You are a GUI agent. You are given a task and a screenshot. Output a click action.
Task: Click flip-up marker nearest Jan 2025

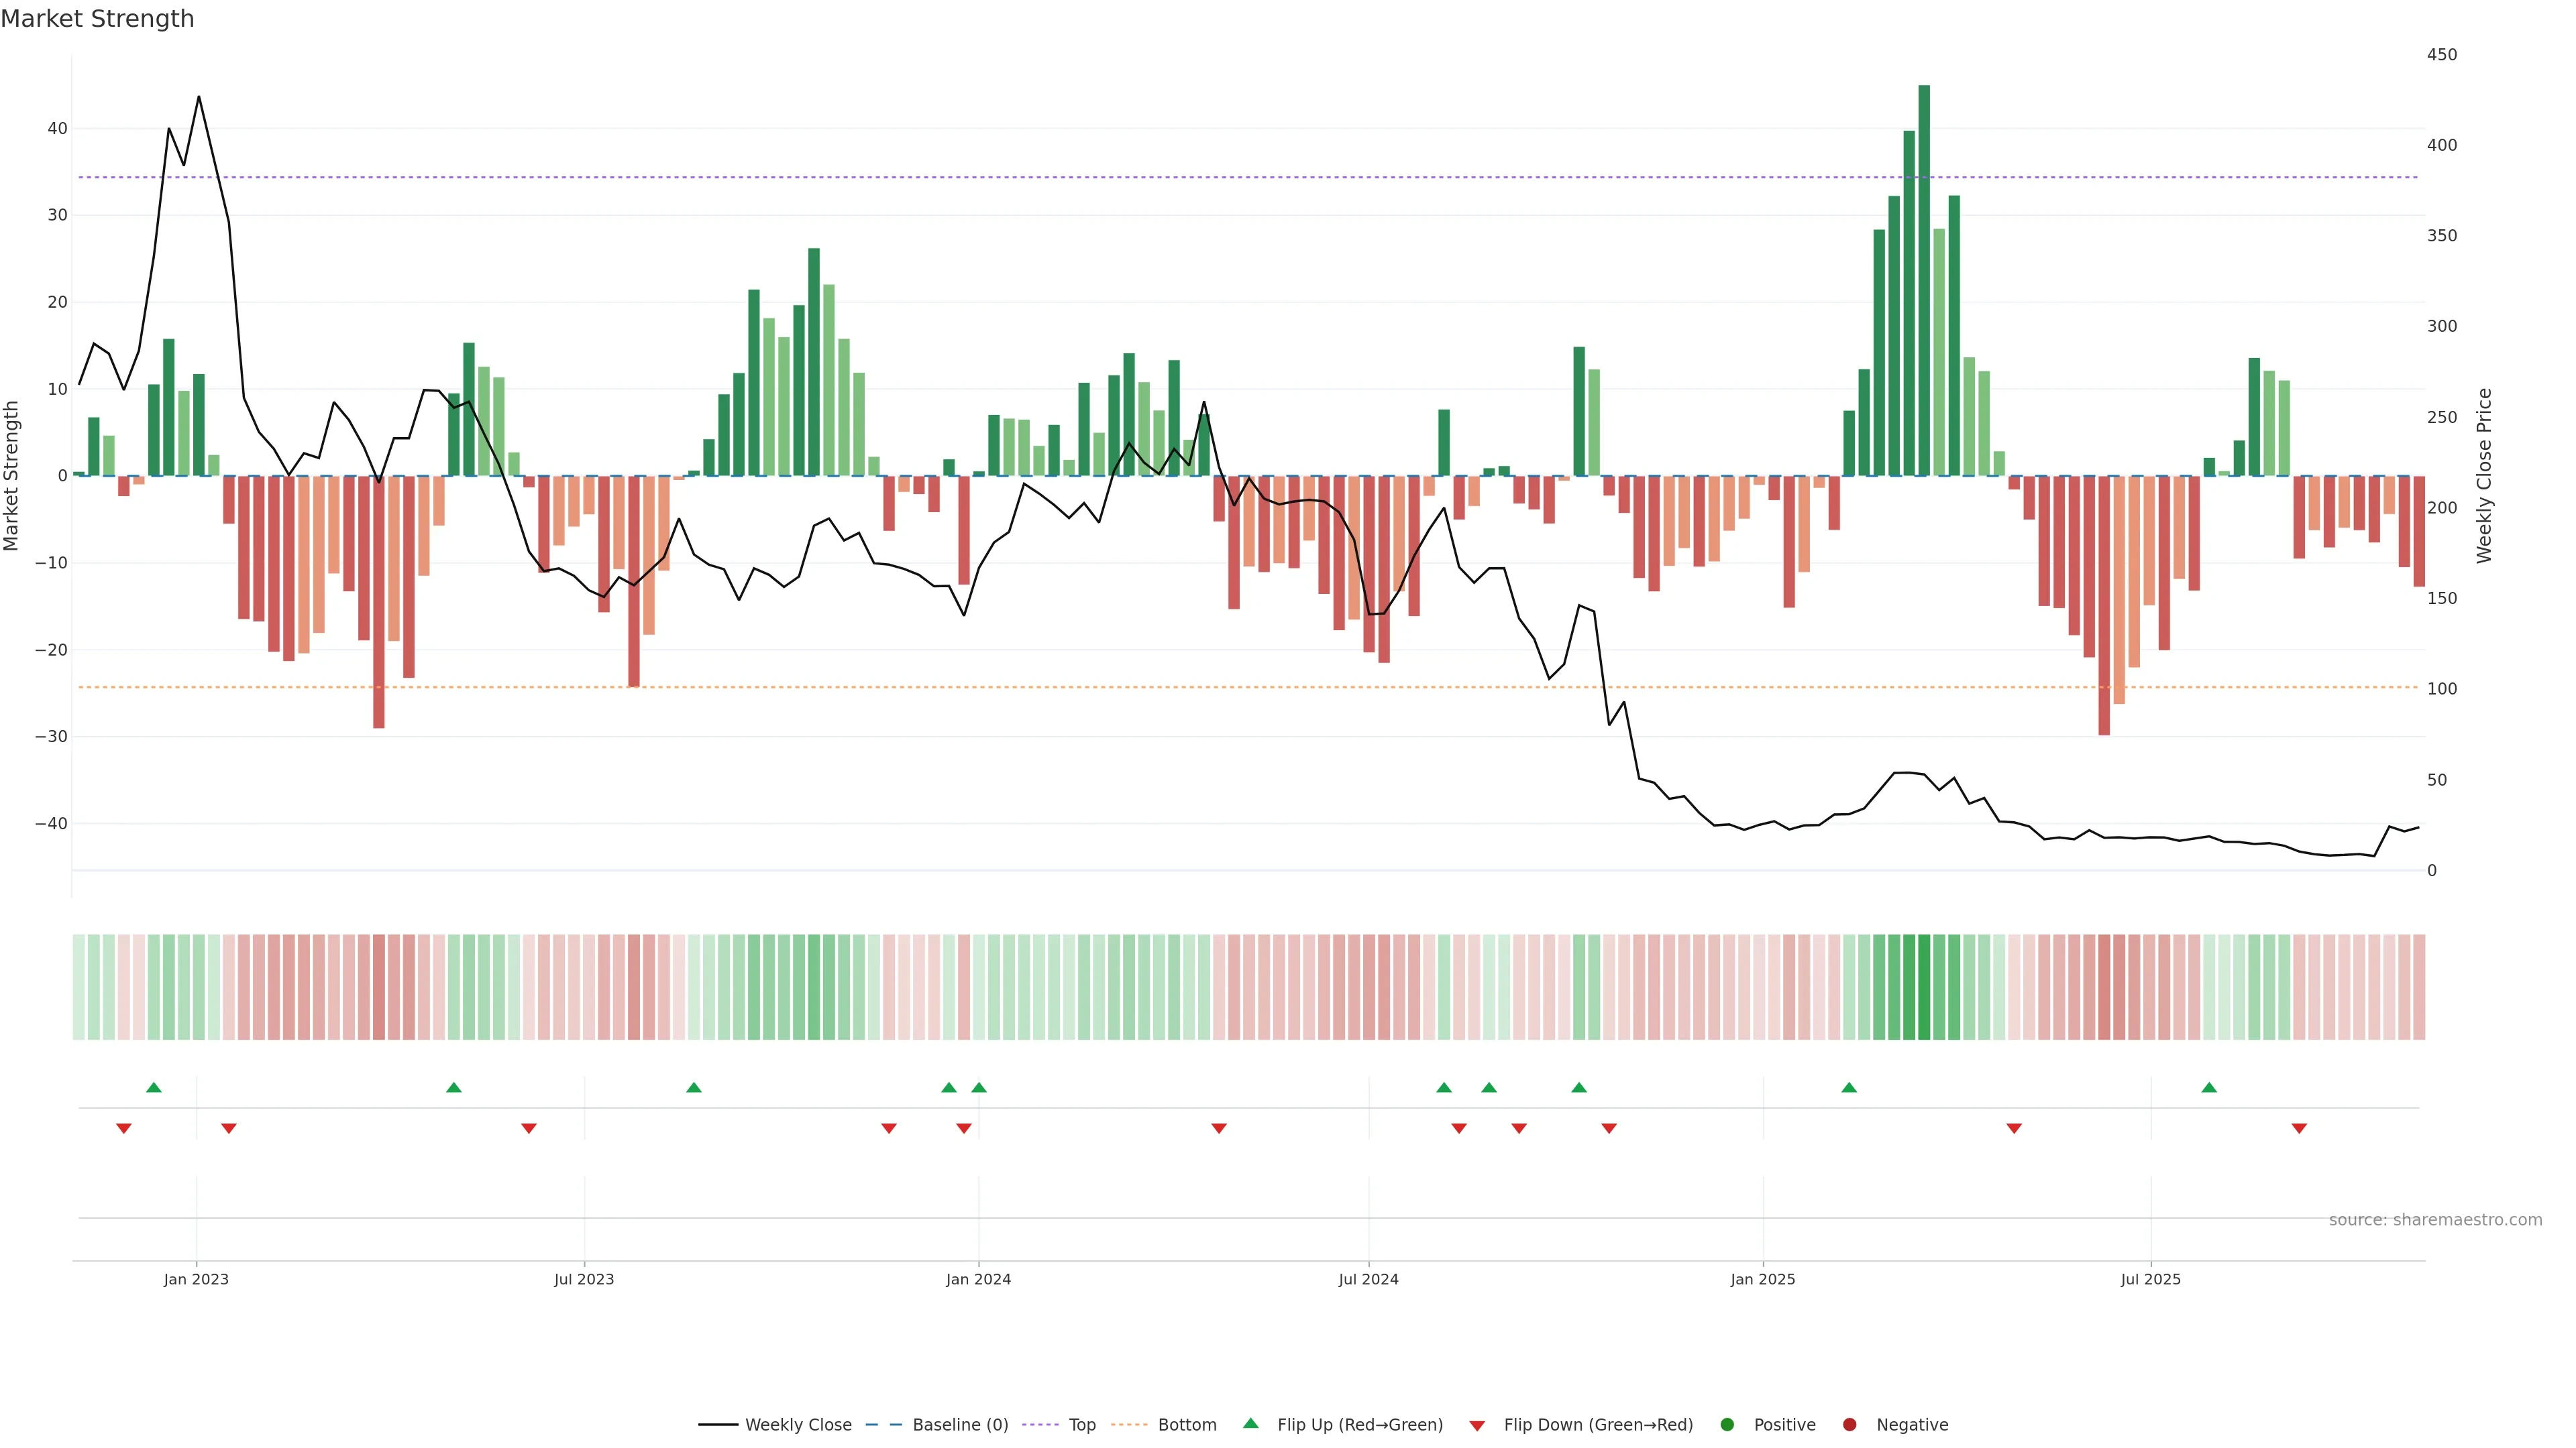click(1849, 1087)
